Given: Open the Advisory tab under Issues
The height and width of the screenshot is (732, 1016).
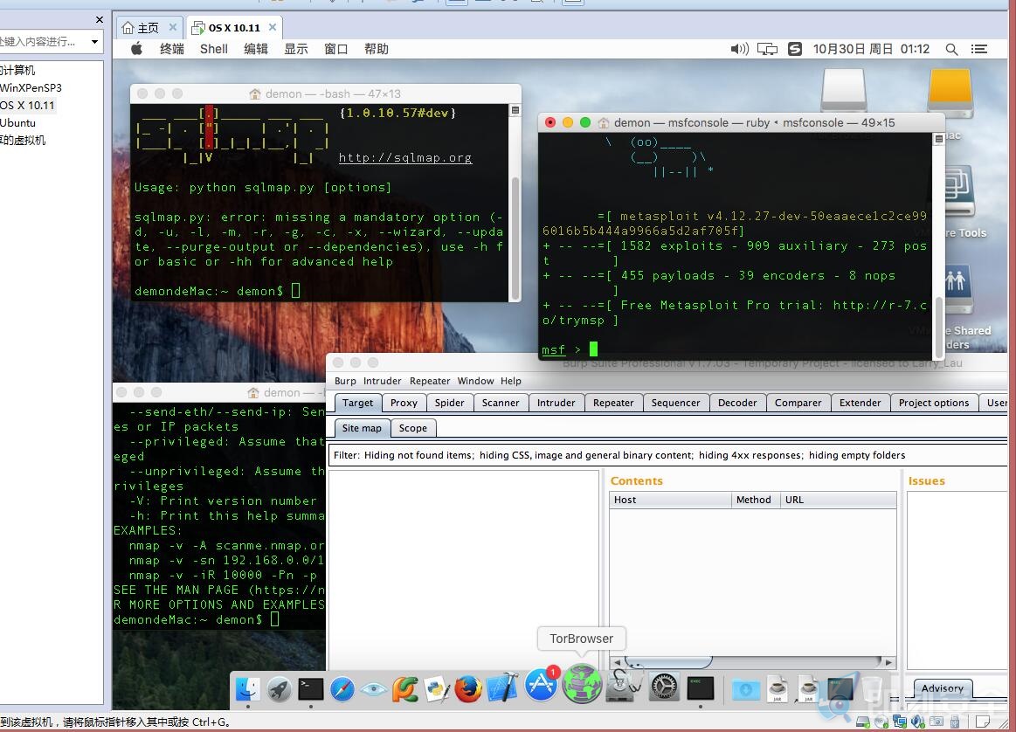Looking at the screenshot, I should tap(942, 688).
